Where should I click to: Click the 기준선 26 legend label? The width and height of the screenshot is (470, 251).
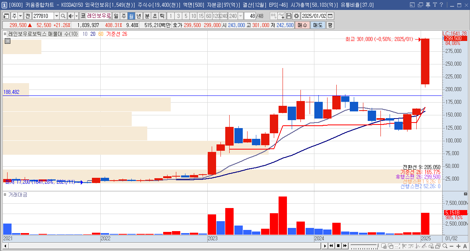[117, 34]
